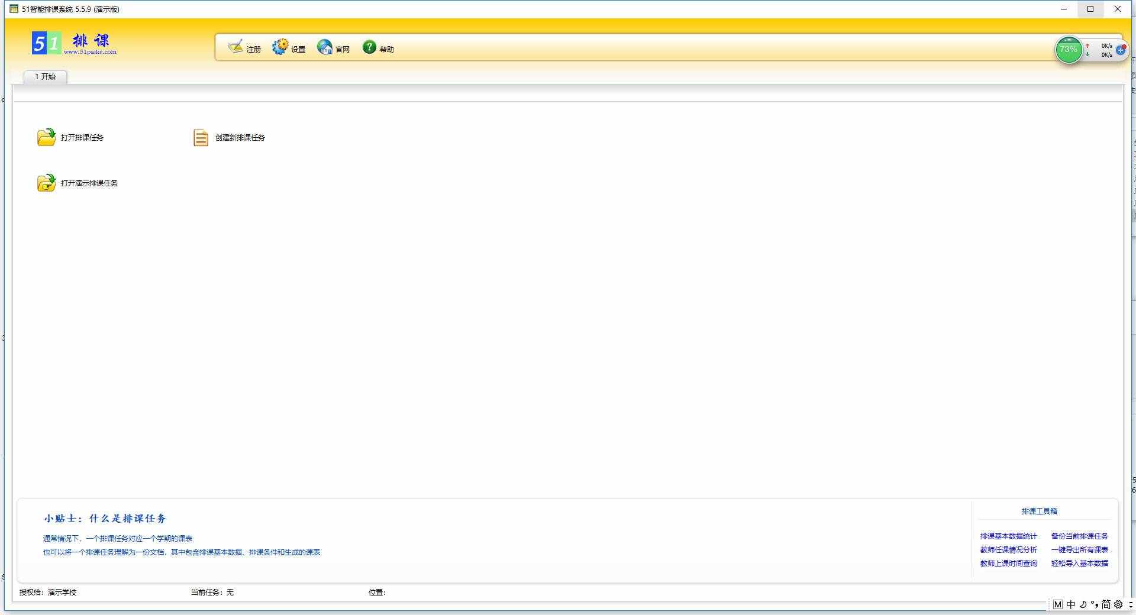
Task: Open 教师任课情况分析 tool
Action: pos(1008,550)
